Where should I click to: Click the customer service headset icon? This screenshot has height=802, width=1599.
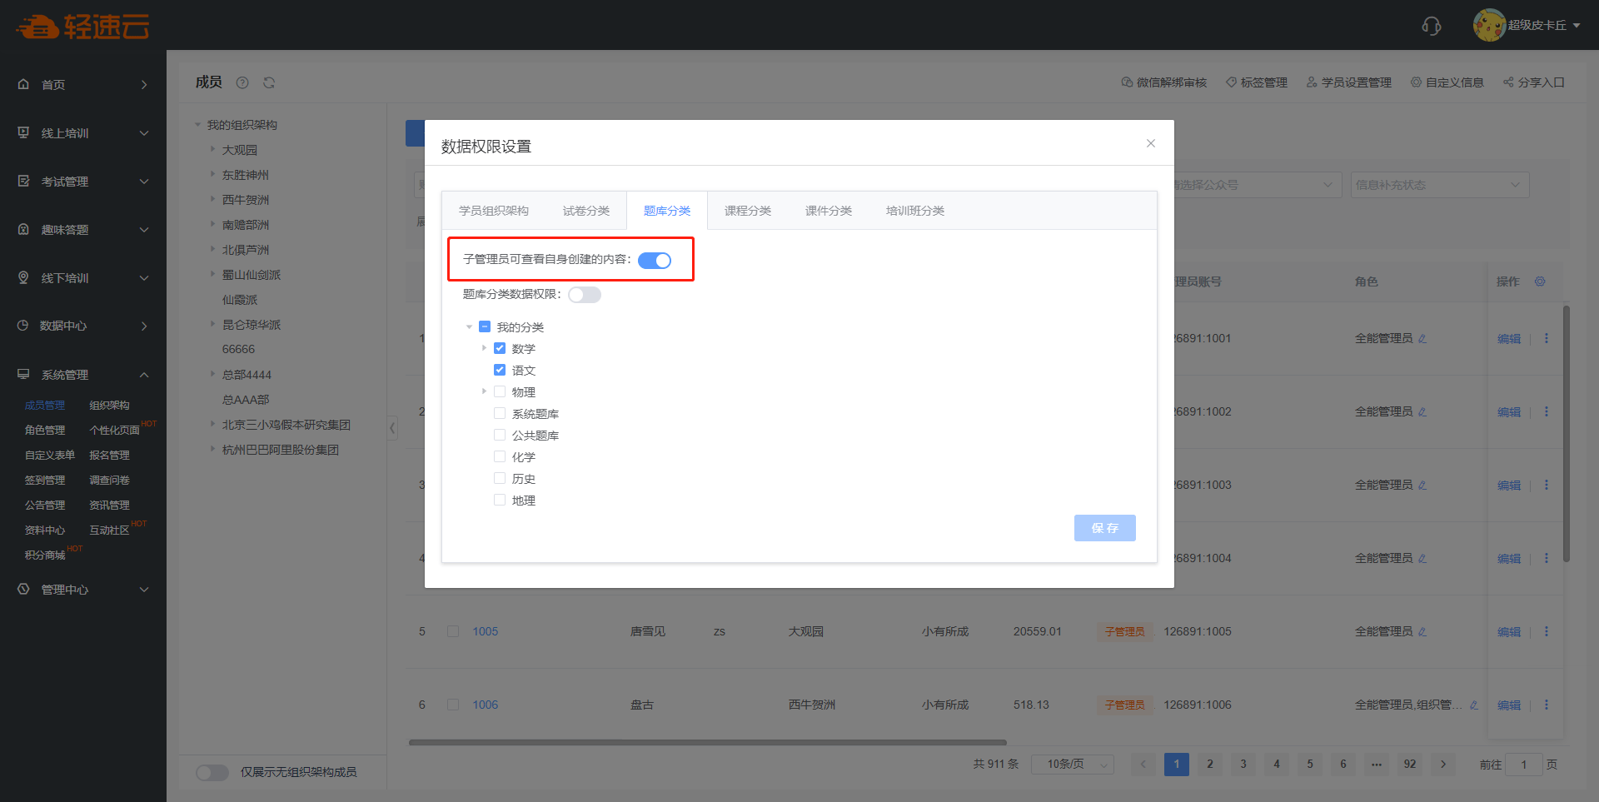click(x=1431, y=26)
